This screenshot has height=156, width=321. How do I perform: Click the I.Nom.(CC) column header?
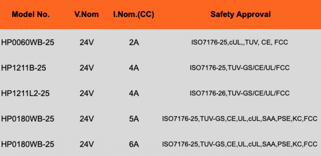(x=134, y=14)
